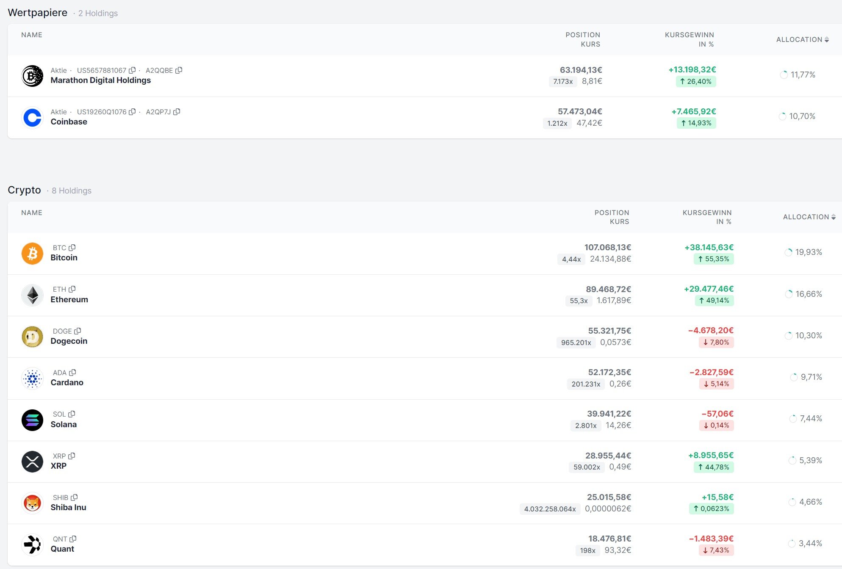Image resolution: width=842 pixels, height=569 pixels.
Task: Sort Wertpapiere by Allocation column
Action: click(802, 39)
